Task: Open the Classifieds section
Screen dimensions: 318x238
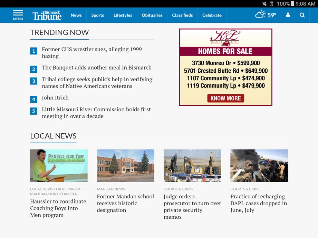Action: click(x=182, y=15)
